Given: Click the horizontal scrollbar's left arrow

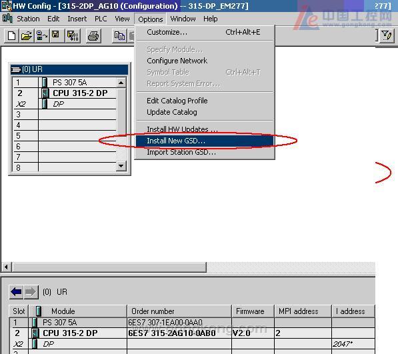Looking at the screenshot, I should (x=7, y=267).
